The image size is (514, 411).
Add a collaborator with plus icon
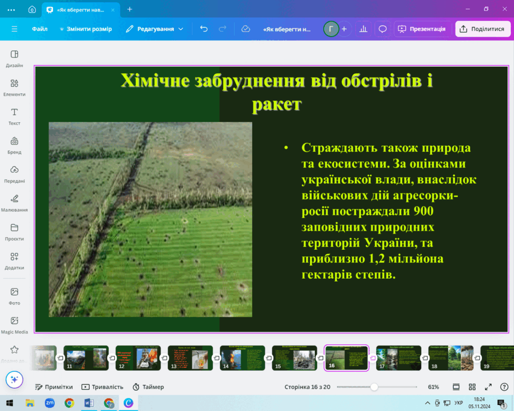344,29
